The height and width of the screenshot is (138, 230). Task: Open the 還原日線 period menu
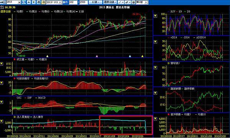tap(110, 2)
